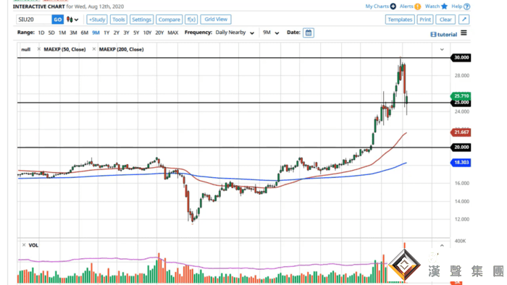This screenshot has height=285, width=507.
Task: Select the 10Y range
Action: [147, 33]
